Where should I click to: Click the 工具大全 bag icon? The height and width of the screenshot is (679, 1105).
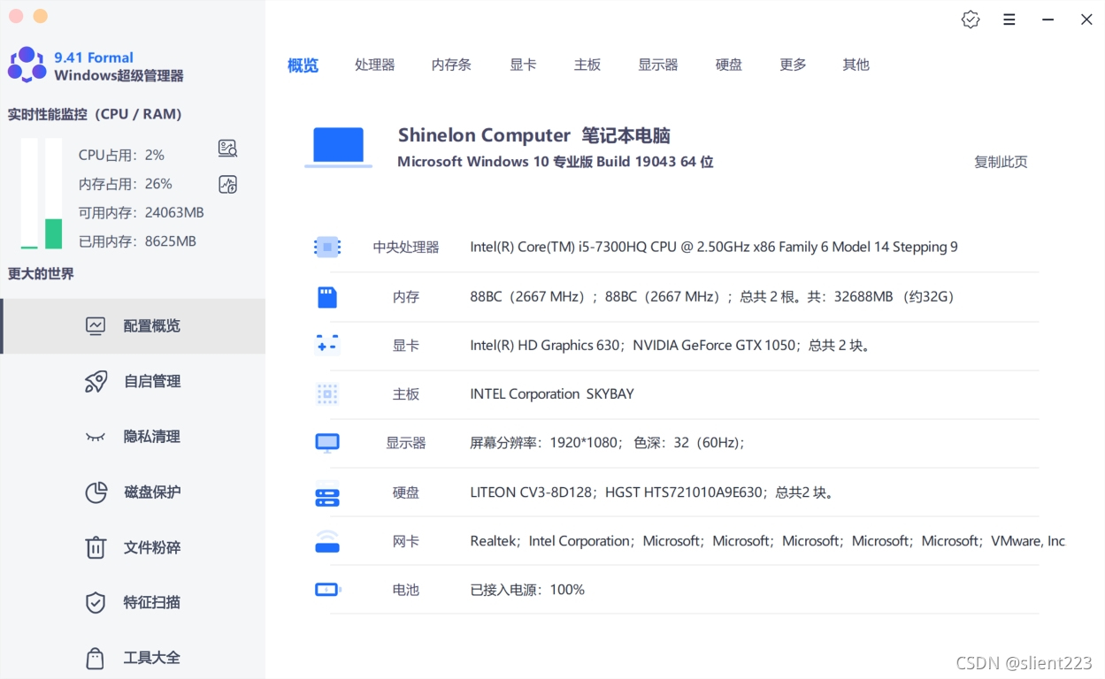[96, 658]
